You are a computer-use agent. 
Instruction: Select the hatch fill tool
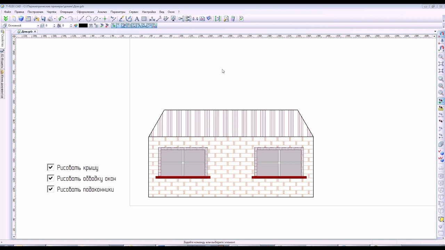pos(144,19)
